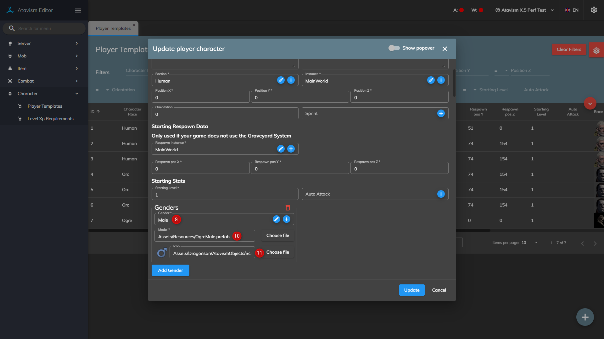Expand the Server menu section

coord(43,43)
